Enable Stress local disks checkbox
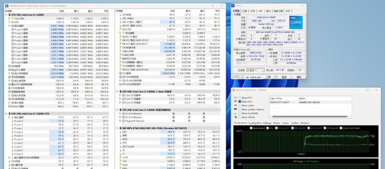This screenshot has width=385, height=169. coord(240,113)
